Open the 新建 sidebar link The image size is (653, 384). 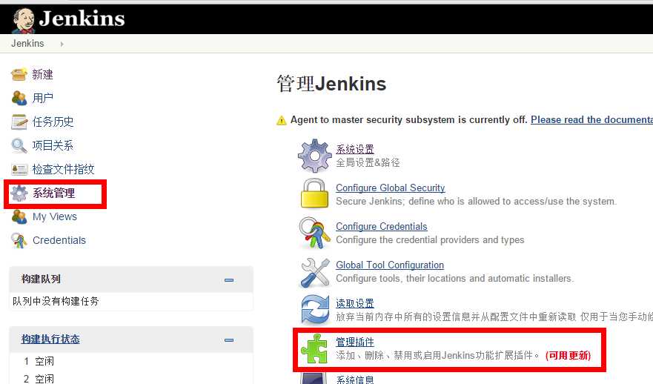[42, 75]
